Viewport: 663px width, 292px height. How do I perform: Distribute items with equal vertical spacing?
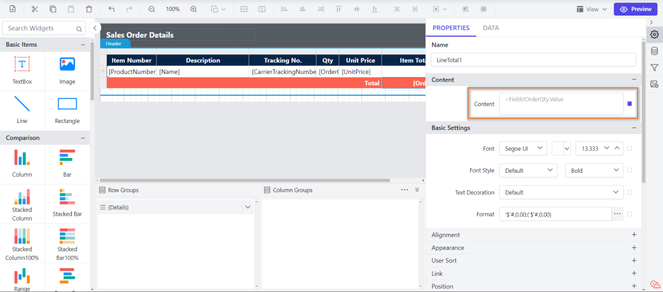397,9
